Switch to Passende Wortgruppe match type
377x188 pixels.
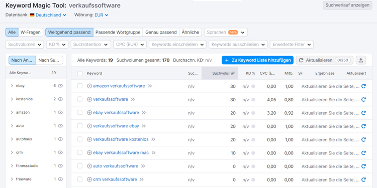coord(118,32)
